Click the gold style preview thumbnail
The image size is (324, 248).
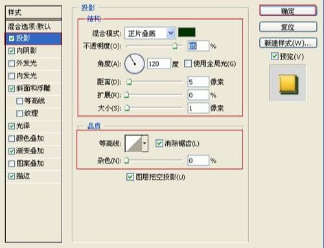coord(288,83)
